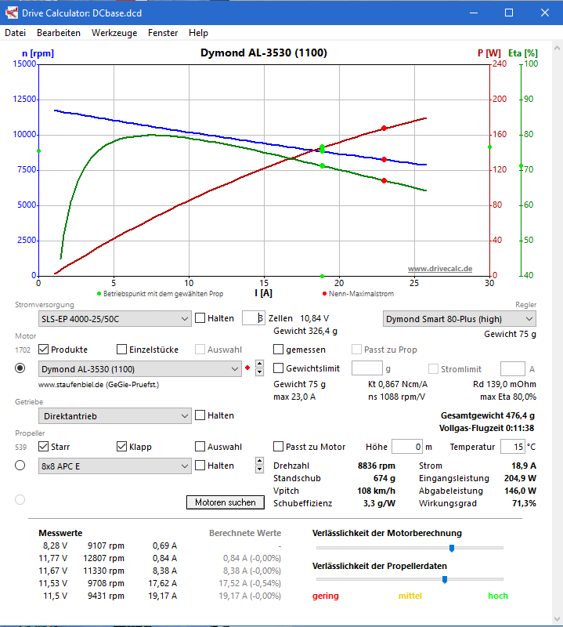
Task: Click propeller stepper up arrow
Action: click(x=260, y=461)
